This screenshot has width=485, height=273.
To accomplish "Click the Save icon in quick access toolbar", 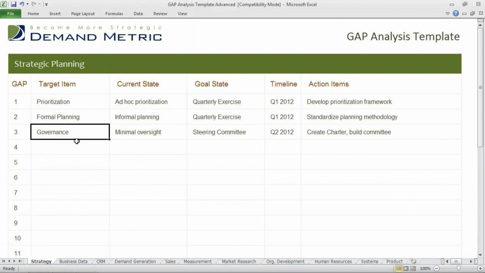I will click(13, 4).
